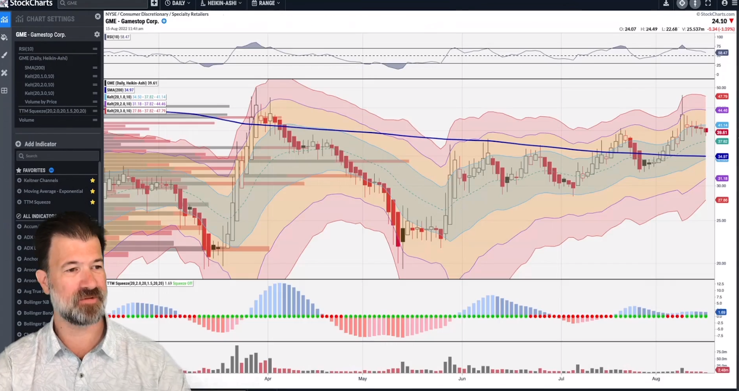Click the red 47.79 Keltner label
The image size is (739, 391).
point(722,96)
